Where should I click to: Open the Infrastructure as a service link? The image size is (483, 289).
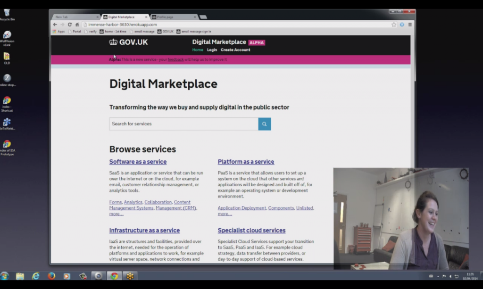pyautogui.click(x=144, y=230)
